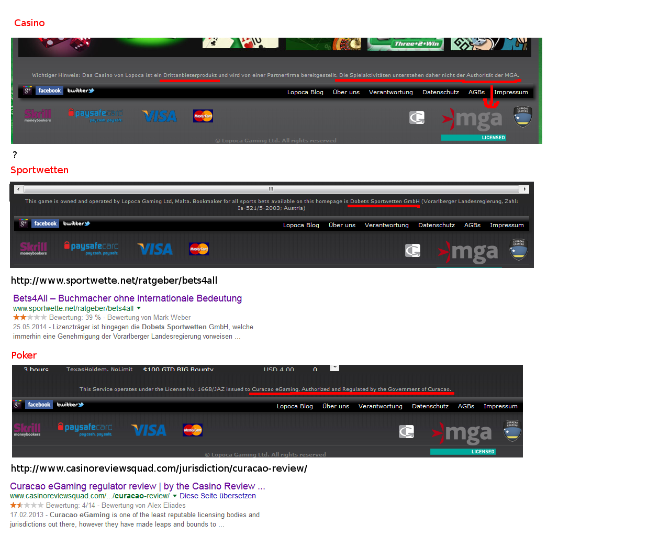This screenshot has height=536, width=670.
Task: Click the Bewertung: 39 % rating text
Action: [75, 318]
